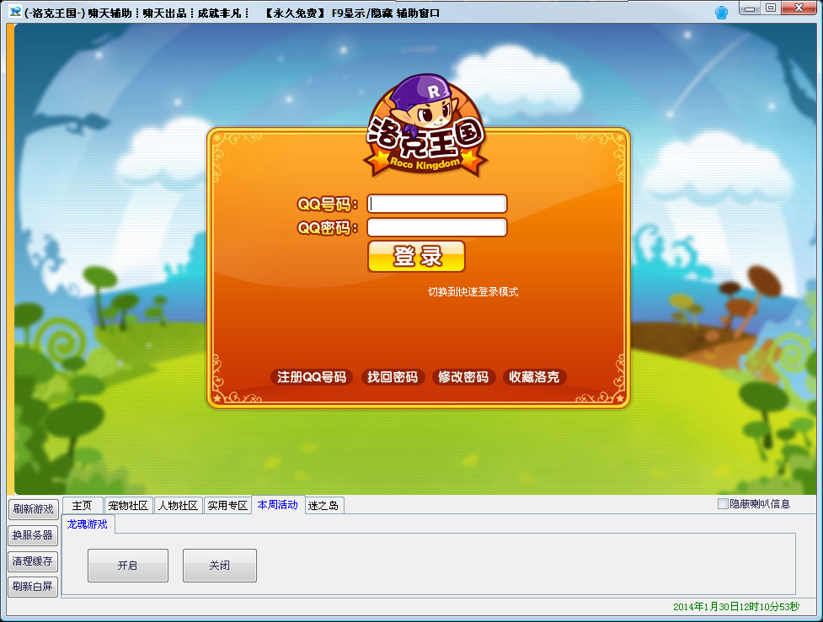Click the 清理缓存 button
Viewport: 823px width, 622px height.
point(33,561)
